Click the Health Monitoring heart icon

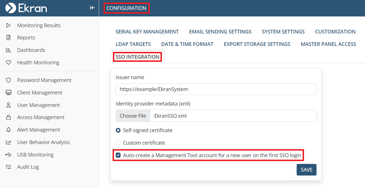pyautogui.click(x=9, y=63)
